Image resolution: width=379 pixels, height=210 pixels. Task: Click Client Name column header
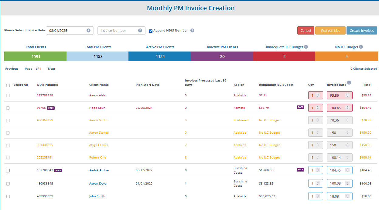pyautogui.click(x=99, y=85)
